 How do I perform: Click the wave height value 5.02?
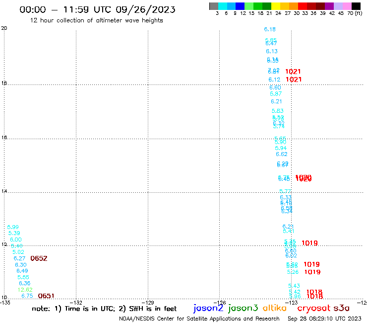coord(18,252)
